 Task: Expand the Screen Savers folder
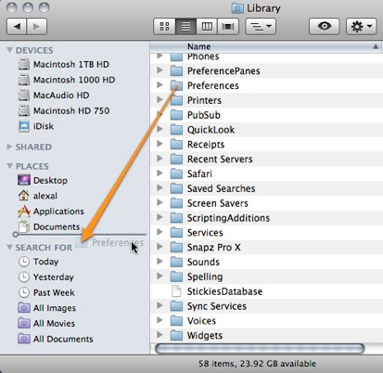click(160, 202)
